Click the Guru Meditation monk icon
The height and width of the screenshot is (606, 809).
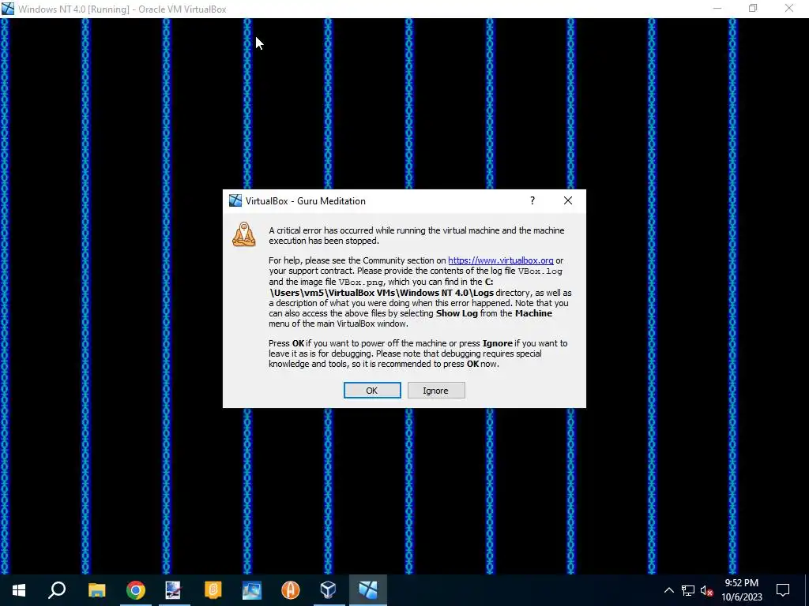(x=244, y=234)
